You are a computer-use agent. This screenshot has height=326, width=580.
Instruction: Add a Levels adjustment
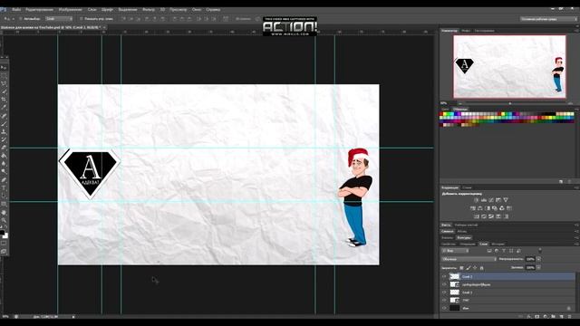tap(484, 200)
